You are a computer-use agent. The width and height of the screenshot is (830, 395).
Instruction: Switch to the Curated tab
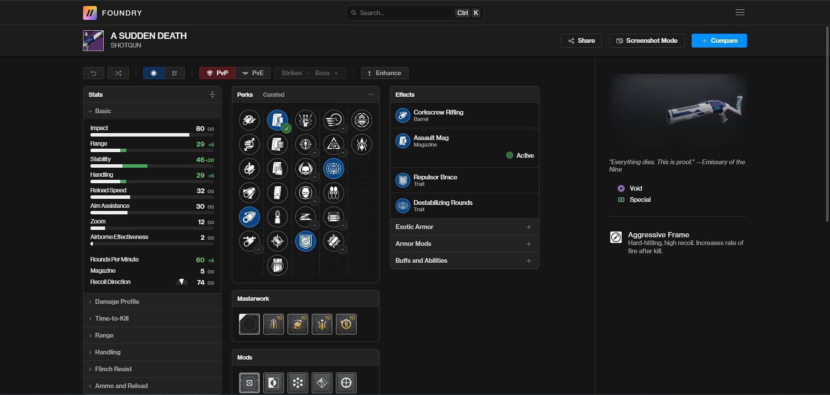(x=274, y=95)
